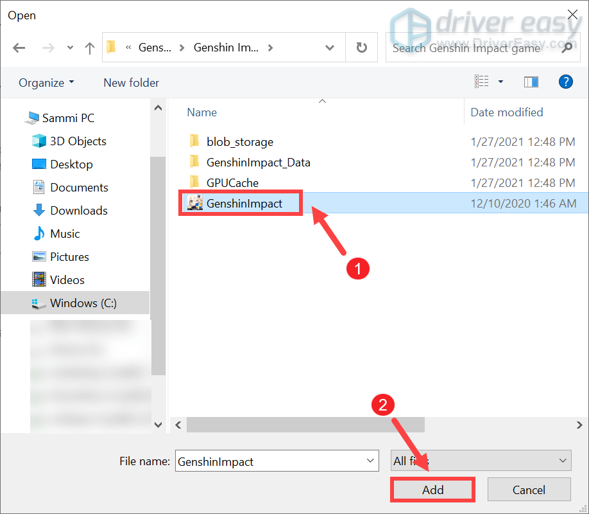Select the 'Gens...' breadcrumb segment
Image resolution: width=589 pixels, height=514 pixels.
[x=155, y=48]
